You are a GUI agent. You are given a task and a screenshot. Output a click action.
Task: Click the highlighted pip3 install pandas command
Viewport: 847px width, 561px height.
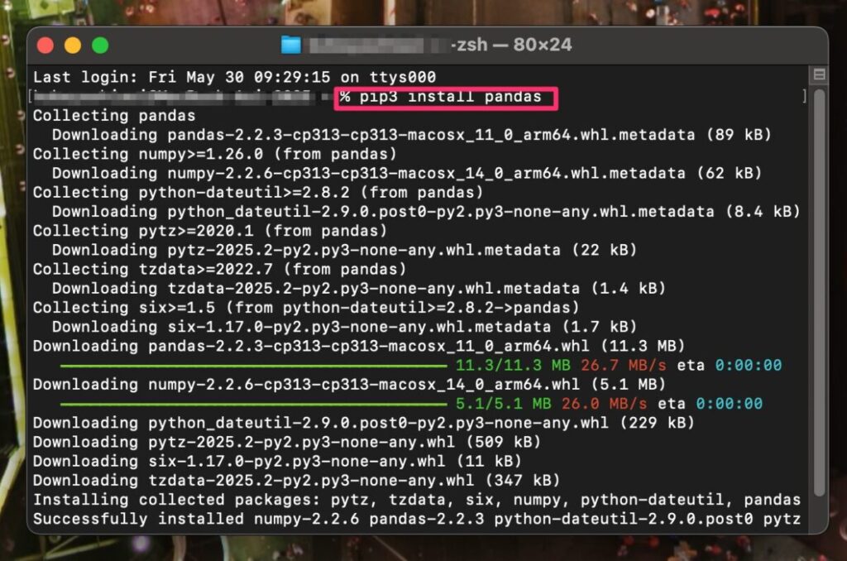pyautogui.click(x=446, y=98)
